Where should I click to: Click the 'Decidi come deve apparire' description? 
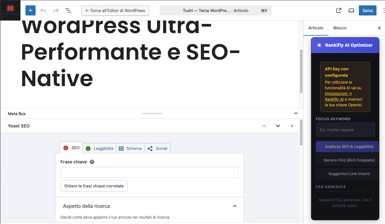pyautogui.click(x=115, y=217)
